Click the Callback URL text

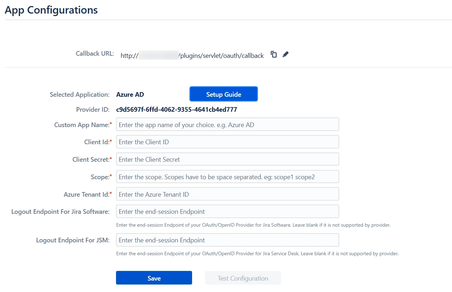(192, 55)
